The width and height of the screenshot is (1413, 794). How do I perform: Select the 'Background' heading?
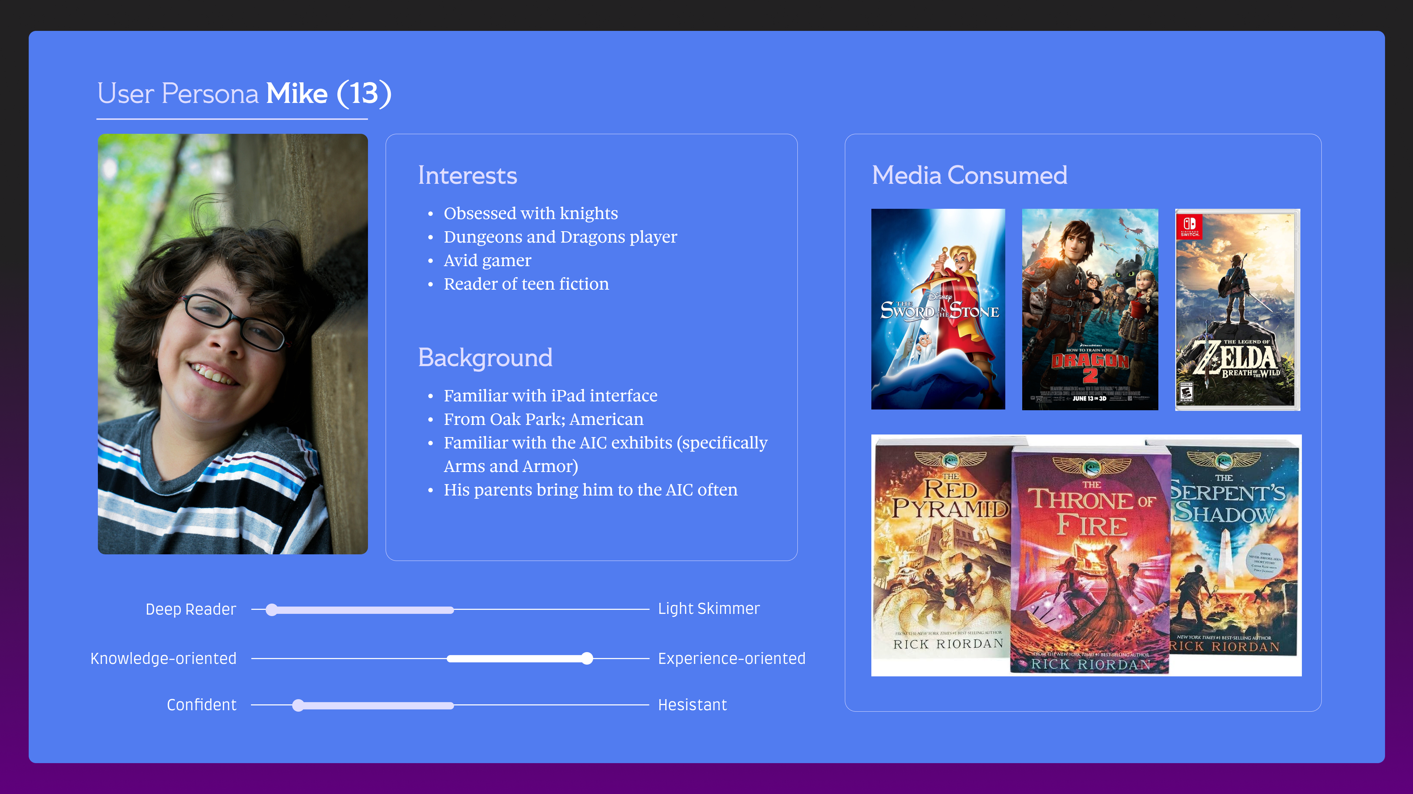[x=485, y=358]
